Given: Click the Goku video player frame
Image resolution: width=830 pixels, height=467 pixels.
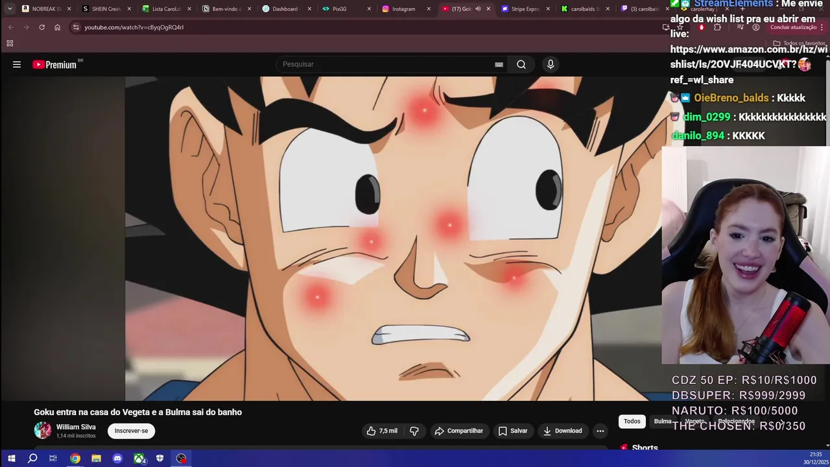Looking at the screenshot, I should click(x=393, y=239).
